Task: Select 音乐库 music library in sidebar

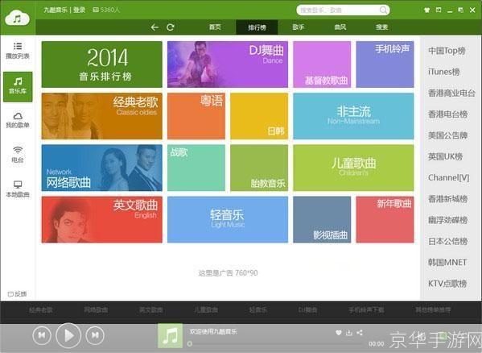Action: (18, 86)
